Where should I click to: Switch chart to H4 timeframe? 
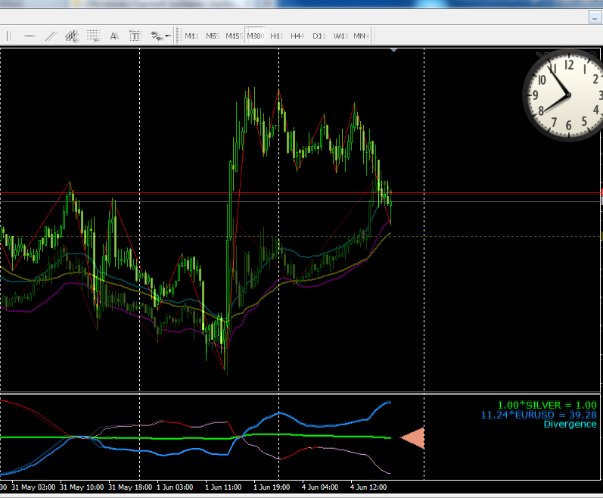pos(297,36)
